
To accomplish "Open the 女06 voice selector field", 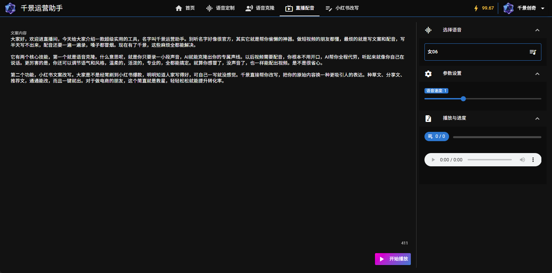I will click(x=483, y=52).
